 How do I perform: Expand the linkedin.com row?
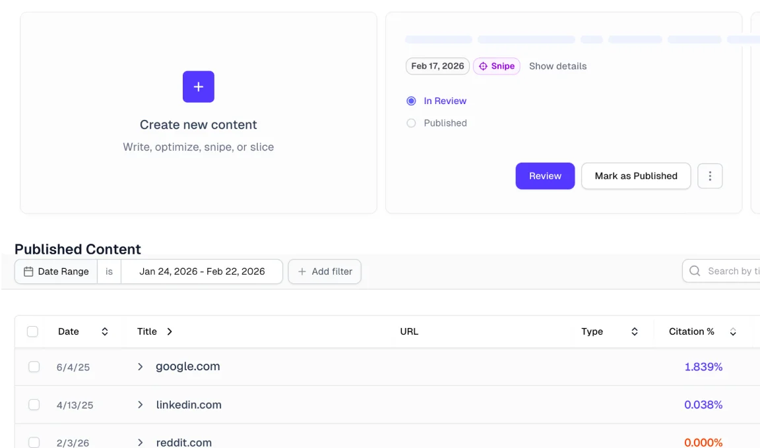tap(140, 405)
